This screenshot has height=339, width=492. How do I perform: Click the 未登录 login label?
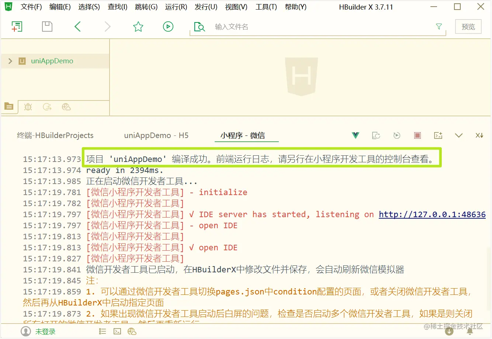pyautogui.click(x=45, y=332)
